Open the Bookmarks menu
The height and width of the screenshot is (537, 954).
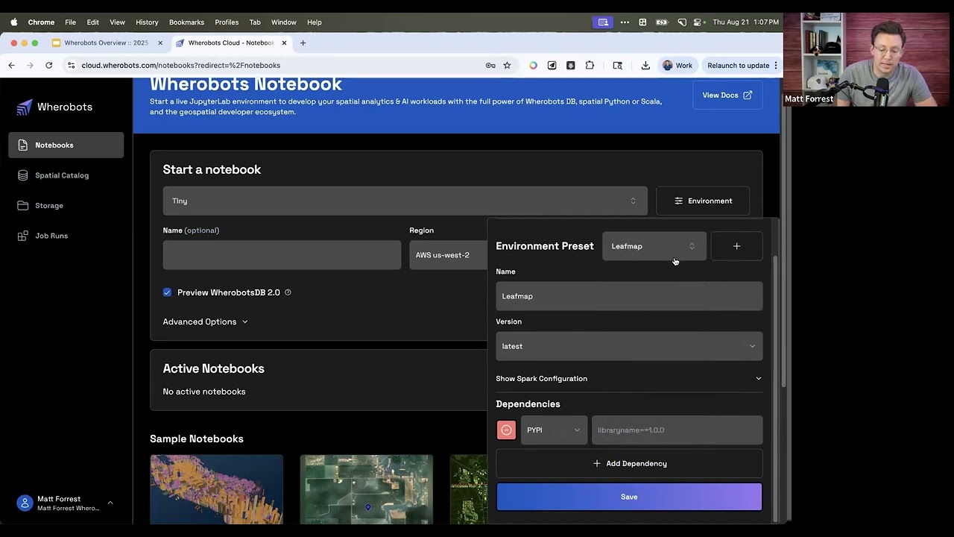186,22
